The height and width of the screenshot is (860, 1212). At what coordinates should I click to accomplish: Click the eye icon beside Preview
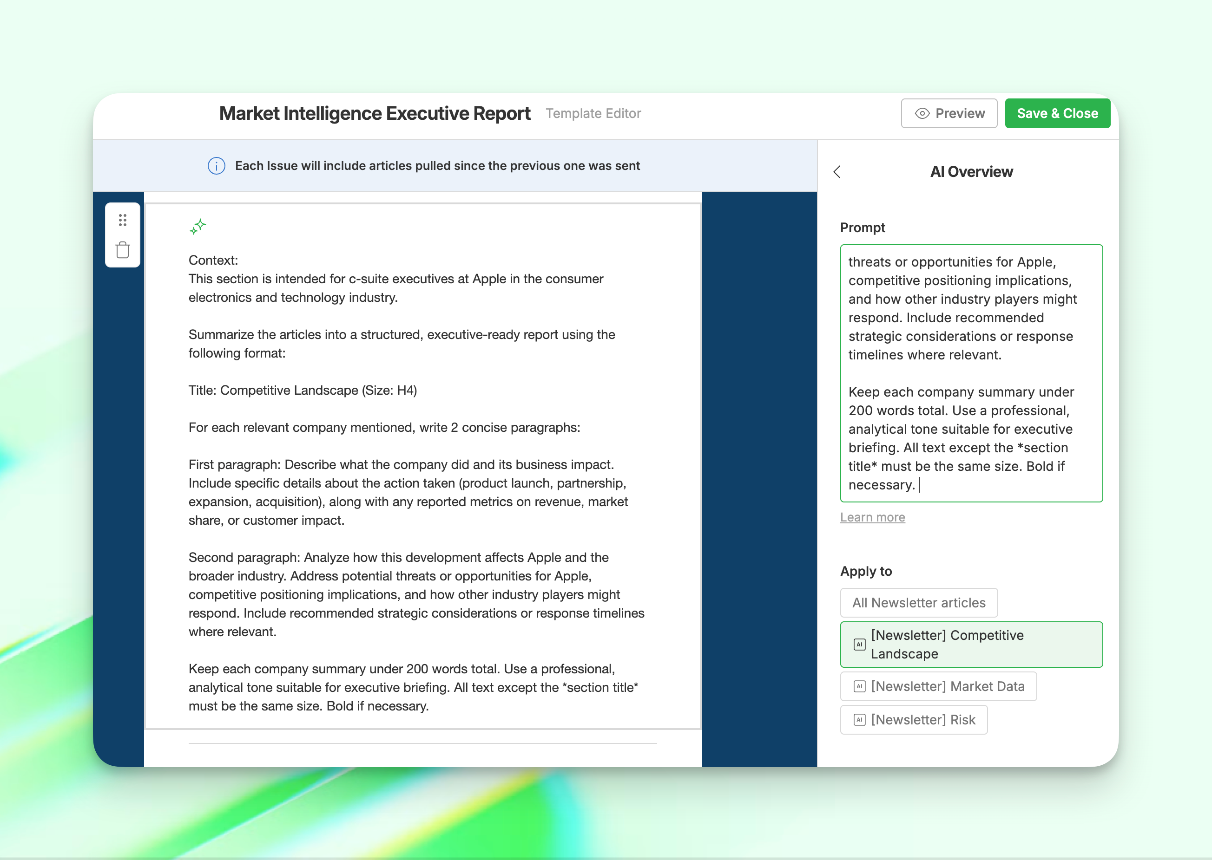(922, 113)
